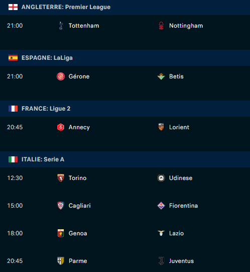Select the Juventus J logo
The width and height of the screenshot is (250, 272).
click(161, 261)
